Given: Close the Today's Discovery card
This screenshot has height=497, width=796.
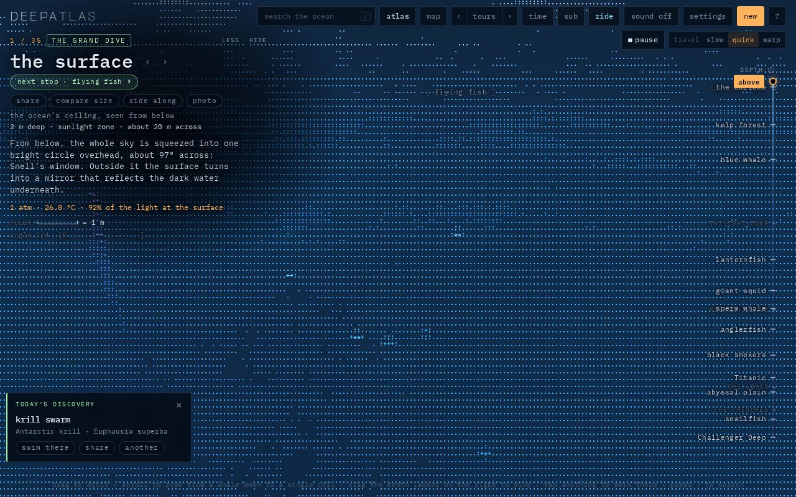Looking at the screenshot, I should (179, 405).
